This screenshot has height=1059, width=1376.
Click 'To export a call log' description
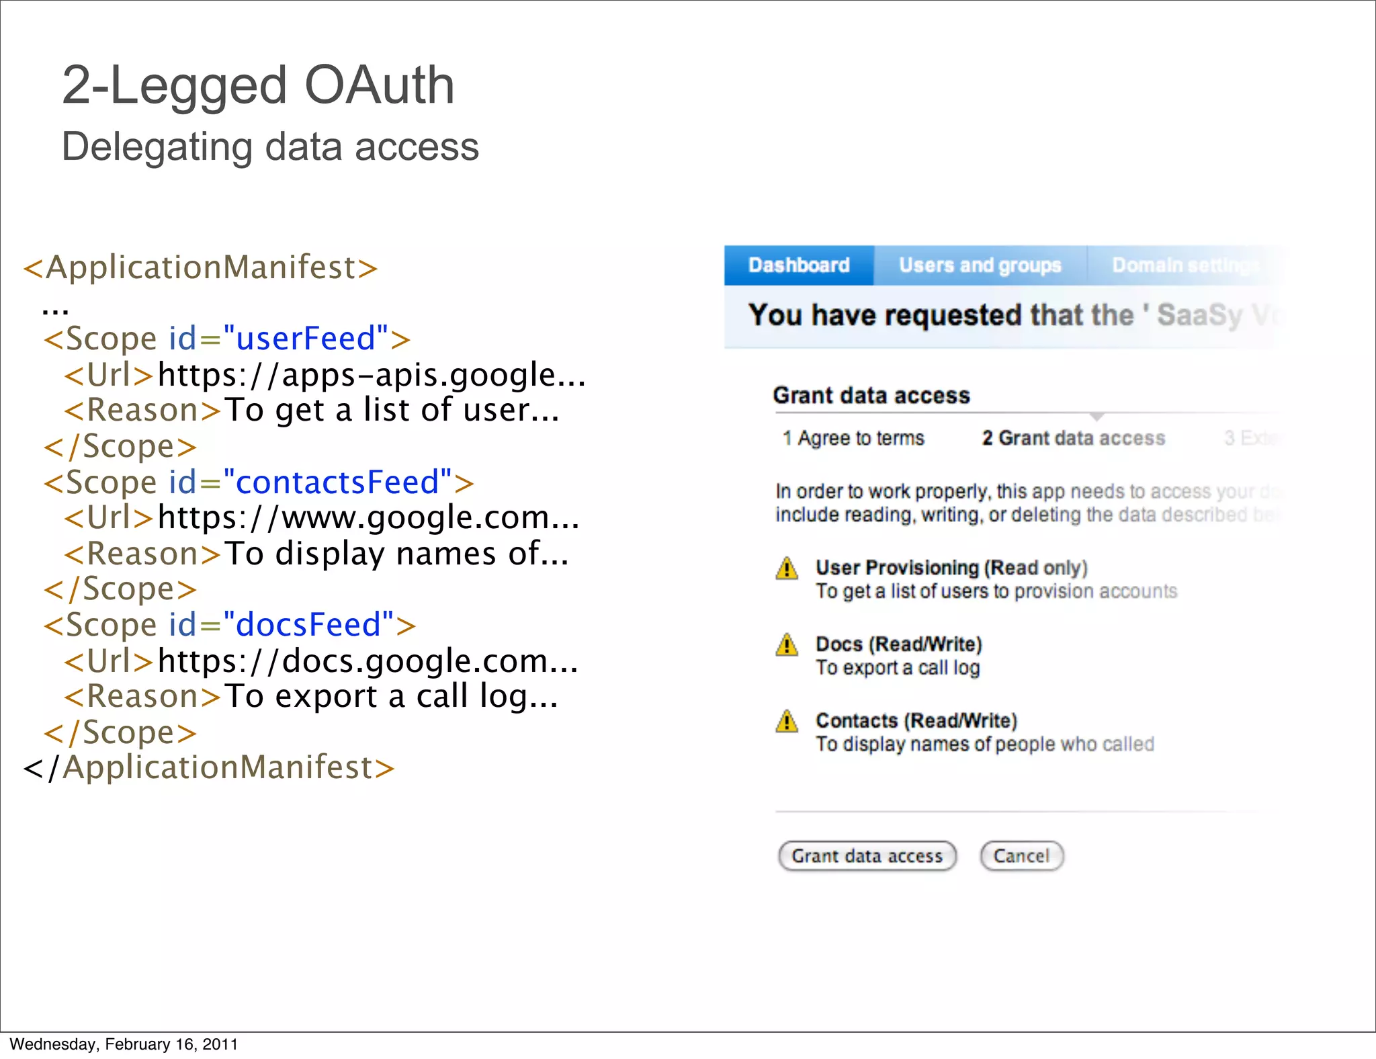898,668
